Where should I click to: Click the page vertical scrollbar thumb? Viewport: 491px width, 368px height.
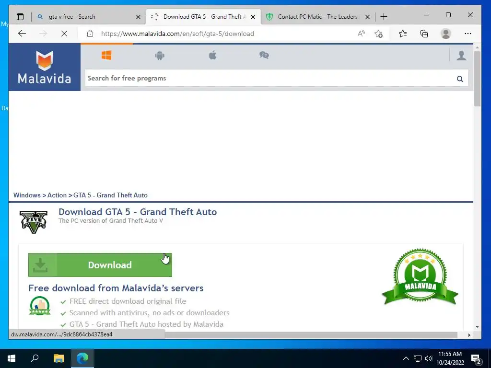click(x=477, y=79)
